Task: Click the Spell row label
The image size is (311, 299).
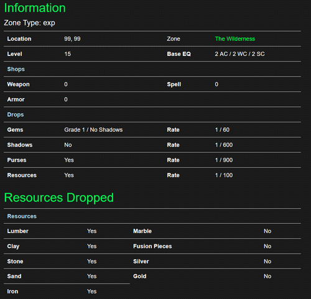Action: [174, 85]
